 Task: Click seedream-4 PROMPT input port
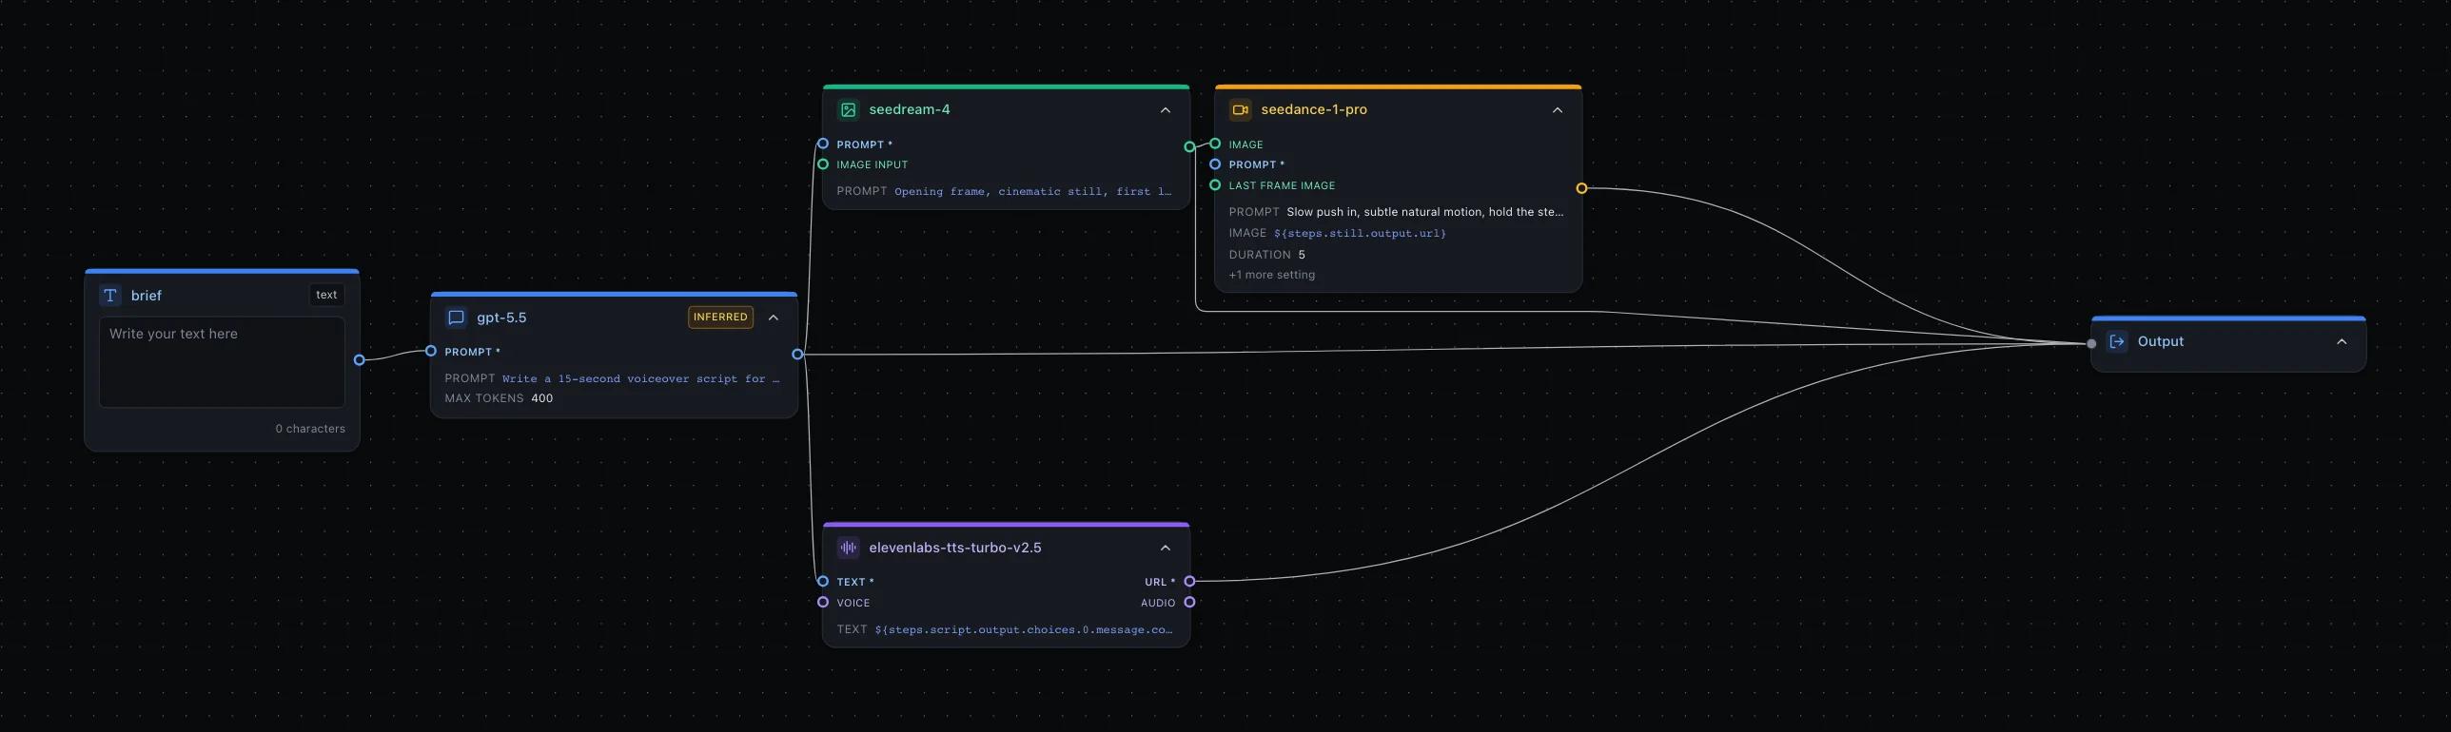pyautogui.click(x=823, y=144)
